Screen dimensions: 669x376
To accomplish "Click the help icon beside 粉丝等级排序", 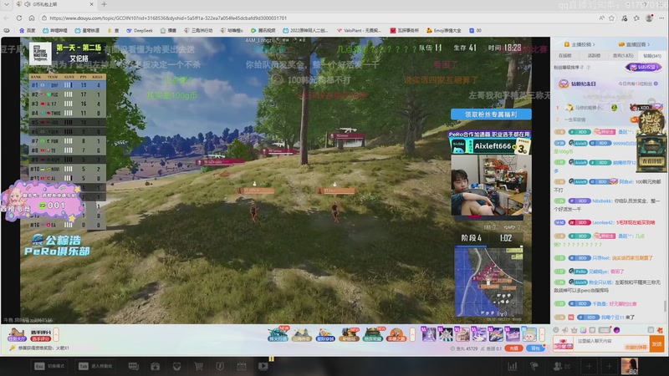I will pyautogui.click(x=589, y=68).
